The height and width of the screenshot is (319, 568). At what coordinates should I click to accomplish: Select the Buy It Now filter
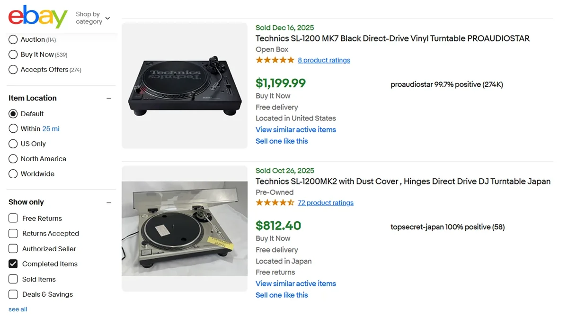13,55
